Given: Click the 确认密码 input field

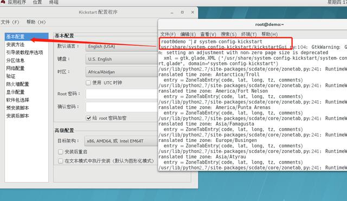Looking at the screenshot, I should (122, 107).
